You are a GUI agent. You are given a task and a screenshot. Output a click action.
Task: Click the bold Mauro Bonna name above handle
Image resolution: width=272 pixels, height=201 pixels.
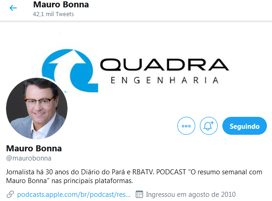click(34, 149)
